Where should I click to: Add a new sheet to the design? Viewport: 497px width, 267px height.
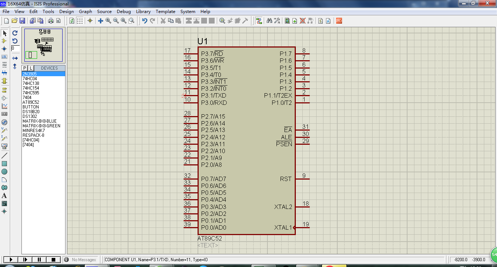(295, 21)
